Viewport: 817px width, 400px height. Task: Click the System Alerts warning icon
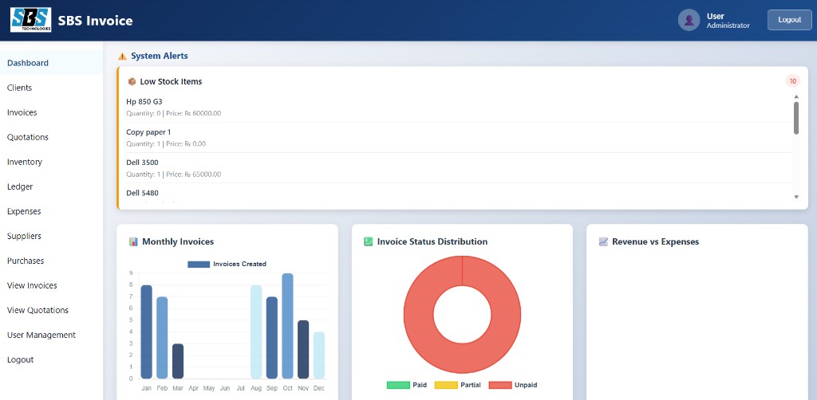[122, 57]
